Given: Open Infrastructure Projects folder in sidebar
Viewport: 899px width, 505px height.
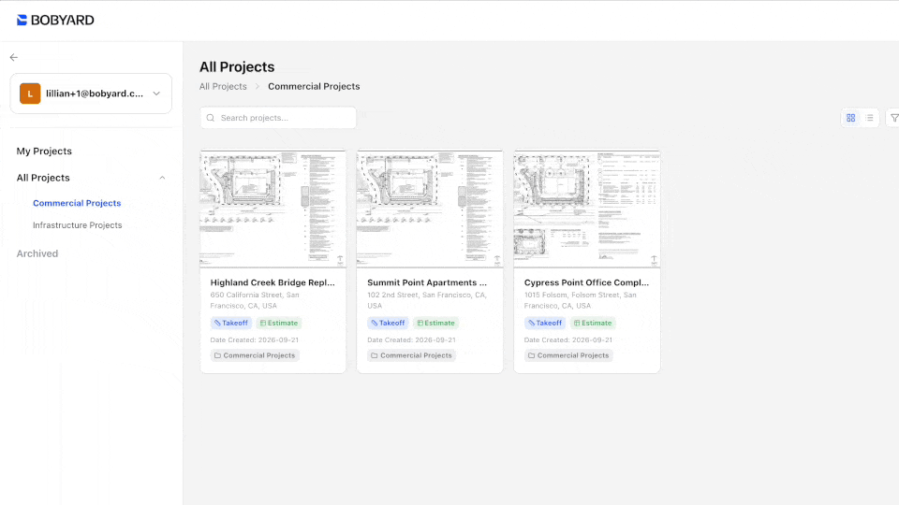Looking at the screenshot, I should coord(78,225).
